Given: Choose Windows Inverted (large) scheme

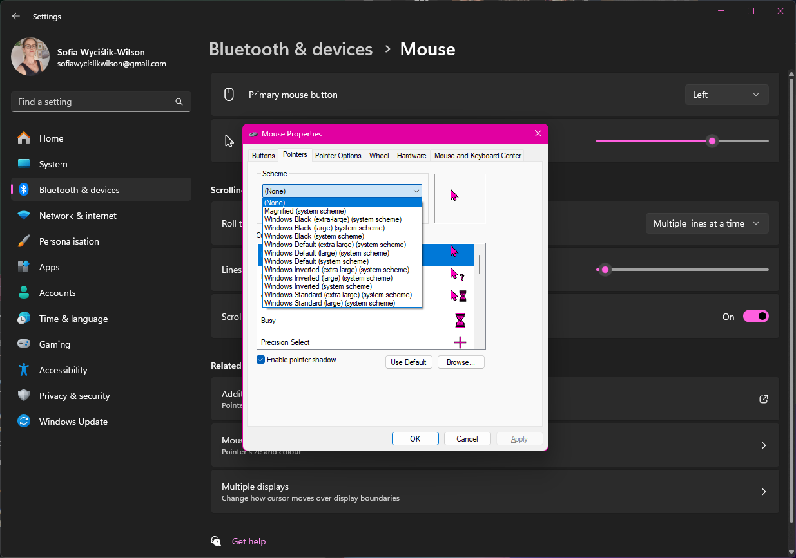Looking at the screenshot, I should 342,278.
